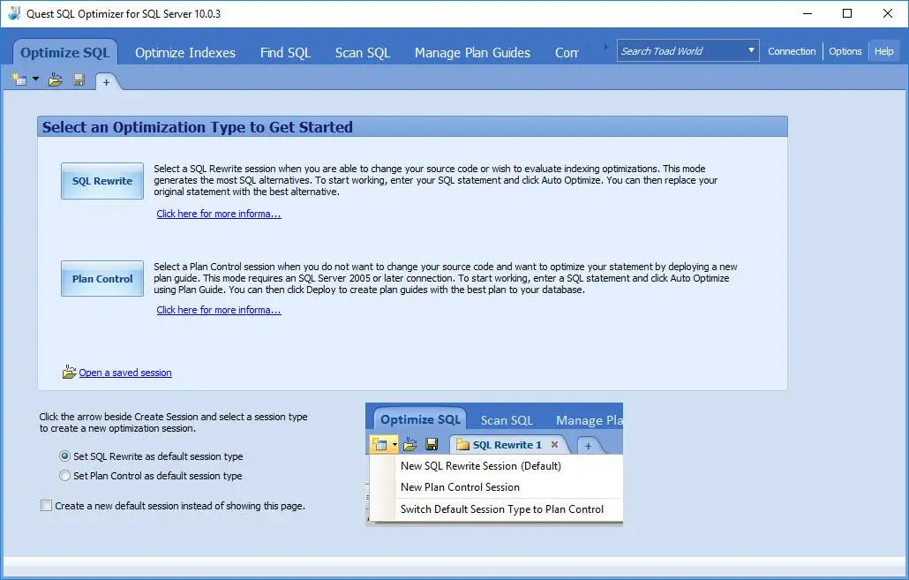Click the Quest SQL Optimizer title bar icon

14,13
